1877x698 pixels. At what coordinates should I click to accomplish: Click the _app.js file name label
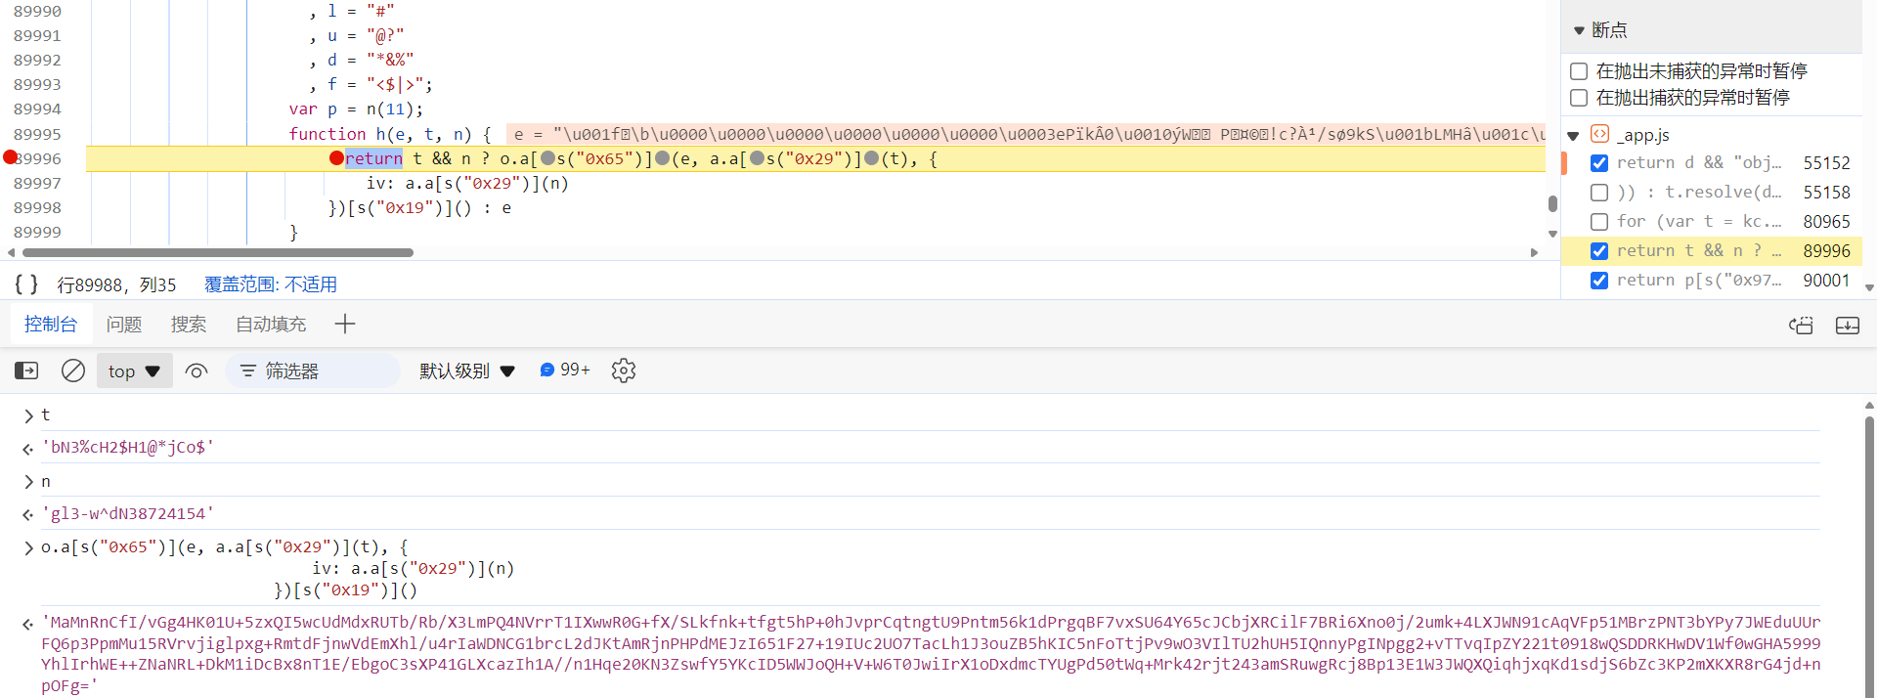coord(1642,135)
